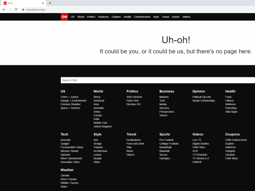Image resolution: width=255 pixels, height=191 pixels.
Task: Select Americas under World
Action: click(x=99, y=101)
